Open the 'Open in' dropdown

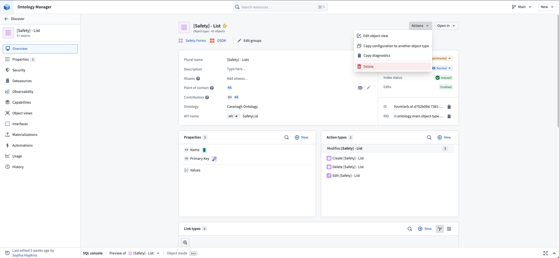pyautogui.click(x=446, y=26)
